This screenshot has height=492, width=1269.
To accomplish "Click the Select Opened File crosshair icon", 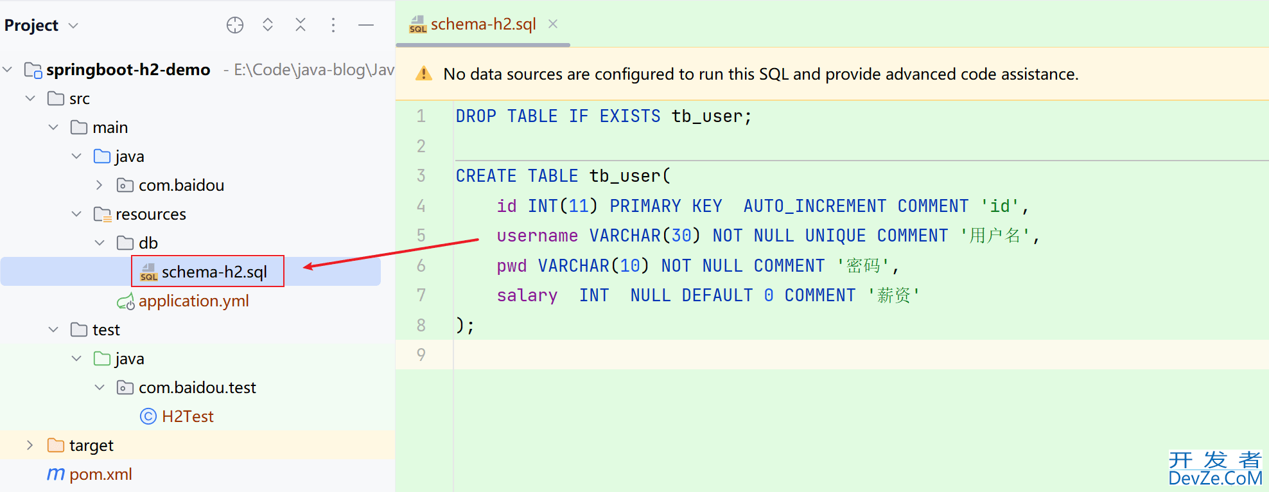I will (x=235, y=25).
